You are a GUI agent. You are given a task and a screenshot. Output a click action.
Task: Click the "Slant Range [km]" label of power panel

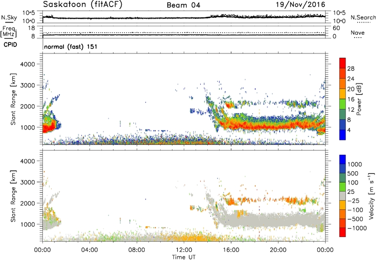pos(13,99)
